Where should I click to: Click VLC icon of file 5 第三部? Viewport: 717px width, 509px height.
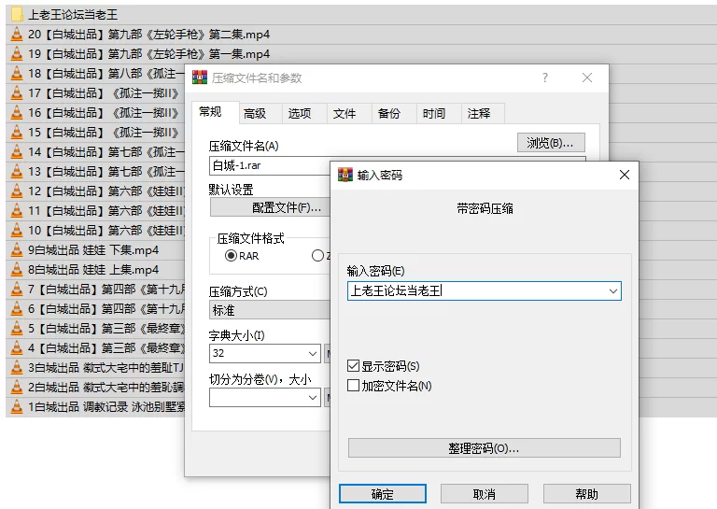[x=17, y=329]
